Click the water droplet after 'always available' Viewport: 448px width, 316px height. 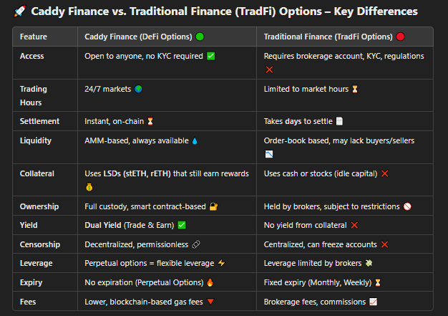pos(195,140)
